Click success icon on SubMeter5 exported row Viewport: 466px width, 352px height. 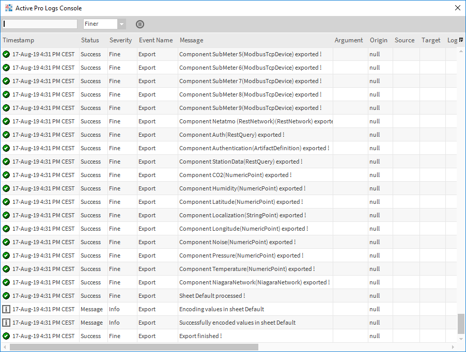click(x=6, y=54)
